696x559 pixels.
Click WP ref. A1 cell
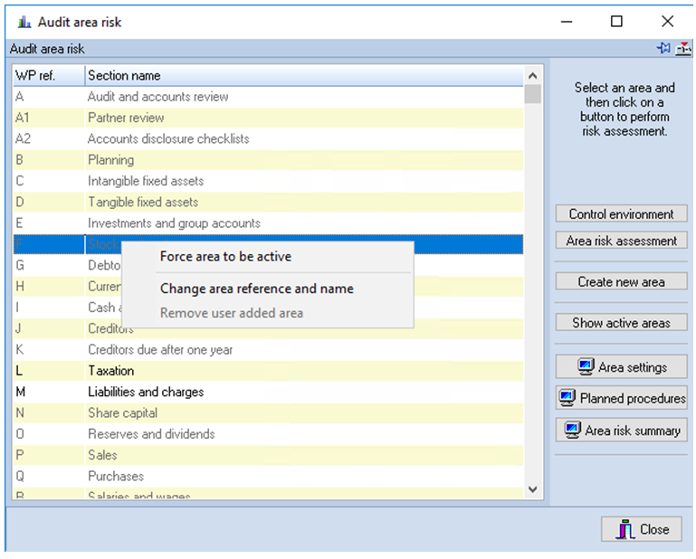coord(49,118)
